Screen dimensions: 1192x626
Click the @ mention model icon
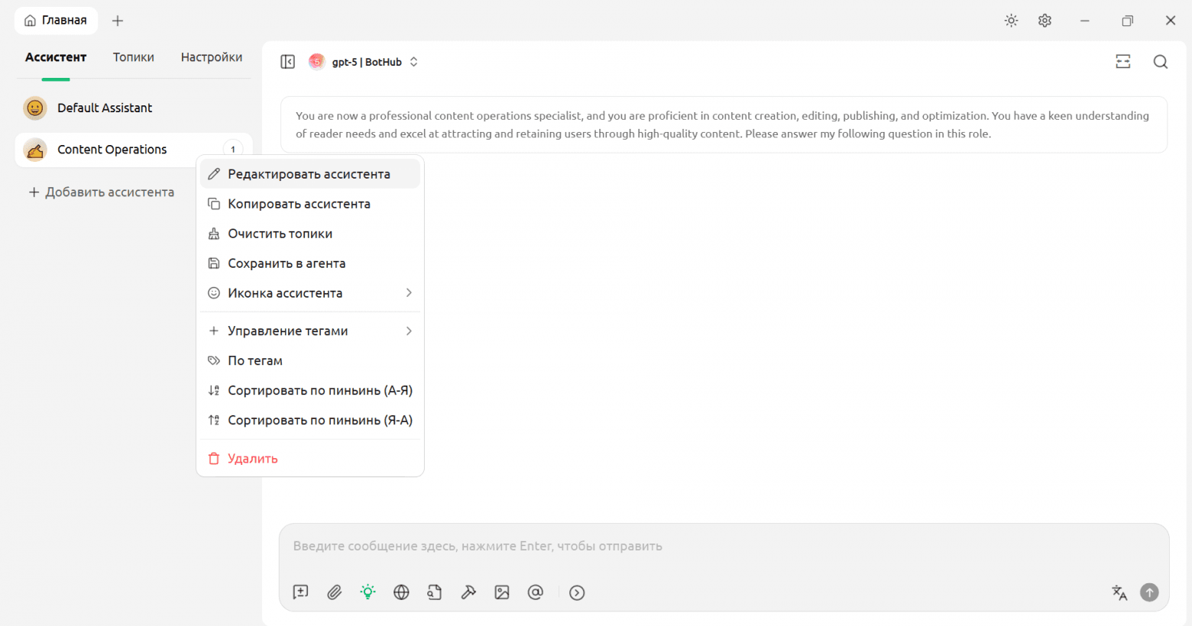(x=536, y=592)
